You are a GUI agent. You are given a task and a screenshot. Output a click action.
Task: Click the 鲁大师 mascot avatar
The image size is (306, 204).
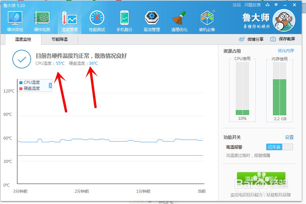click(284, 20)
